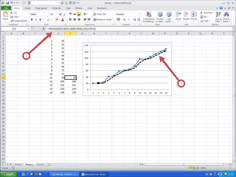
Task: Click the Excel Help question mark icon
Action: click(221, 8)
